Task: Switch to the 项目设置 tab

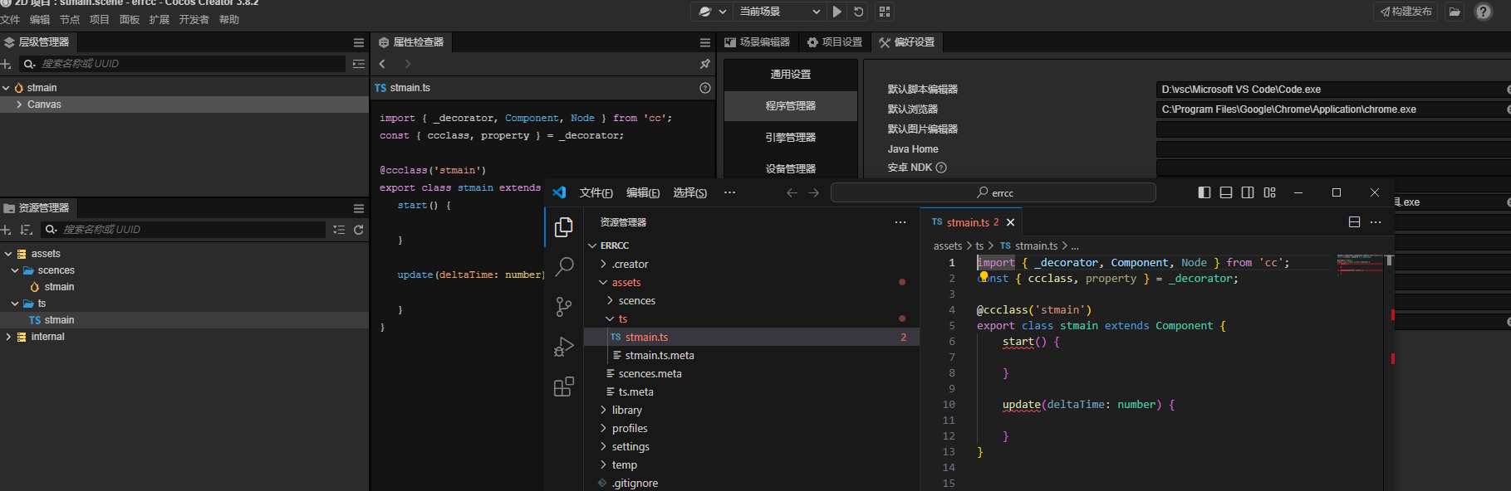Action: (x=835, y=42)
